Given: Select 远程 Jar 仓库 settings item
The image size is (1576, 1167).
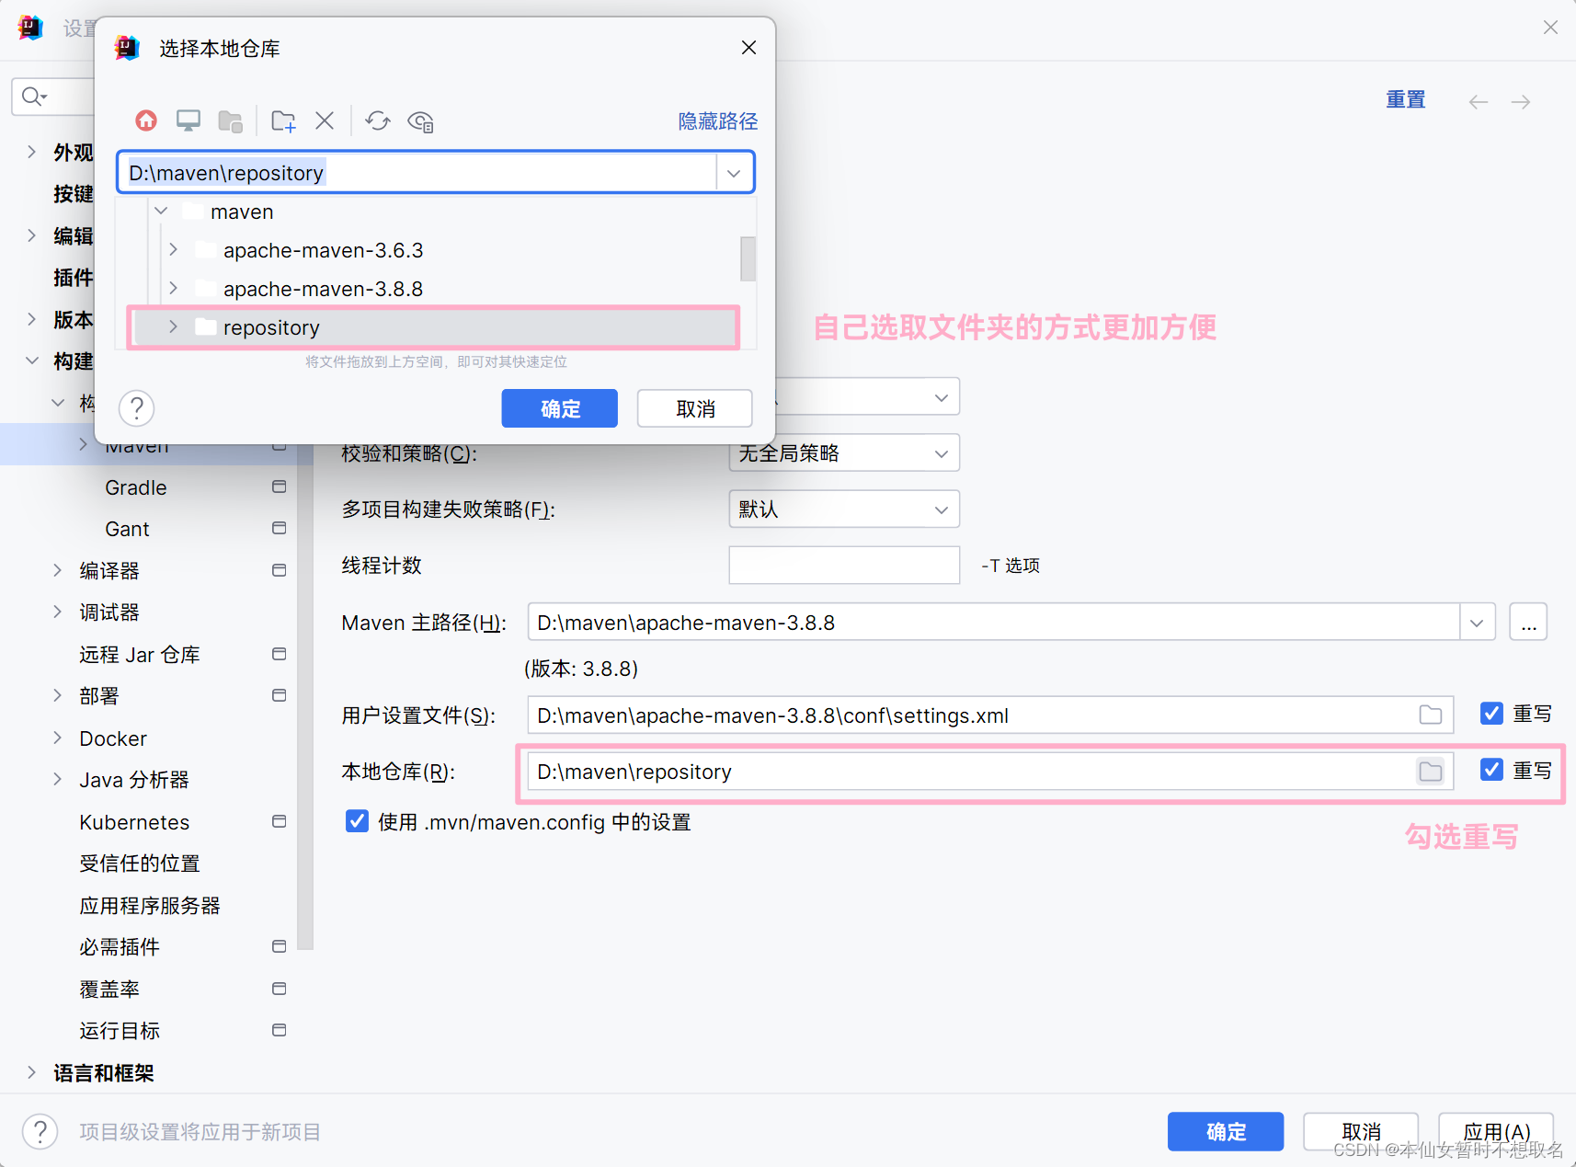Looking at the screenshot, I should pos(140,654).
